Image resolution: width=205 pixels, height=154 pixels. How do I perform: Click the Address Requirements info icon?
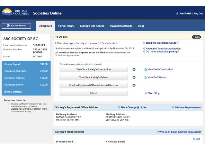click(173, 107)
